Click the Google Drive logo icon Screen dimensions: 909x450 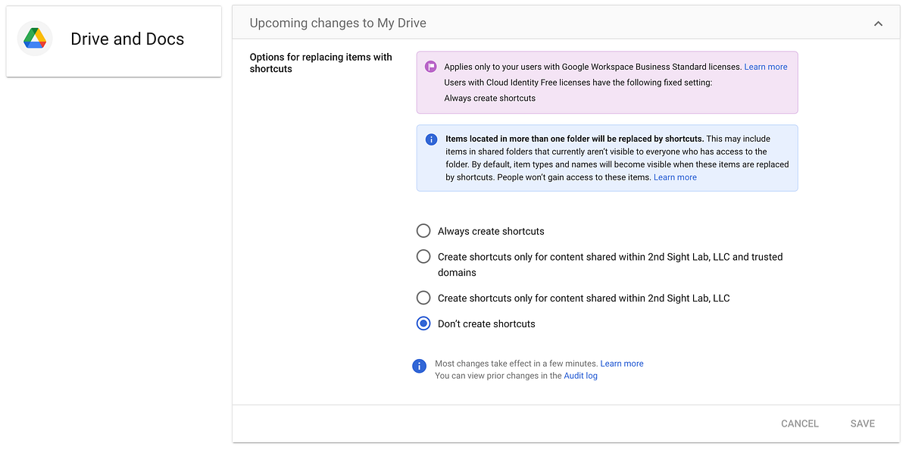(34, 38)
